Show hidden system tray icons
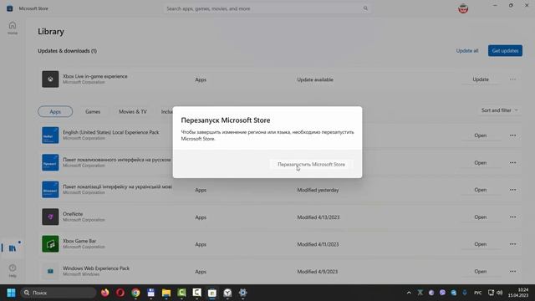The width and height of the screenshot is (535, 301). (x=409, y=293)
